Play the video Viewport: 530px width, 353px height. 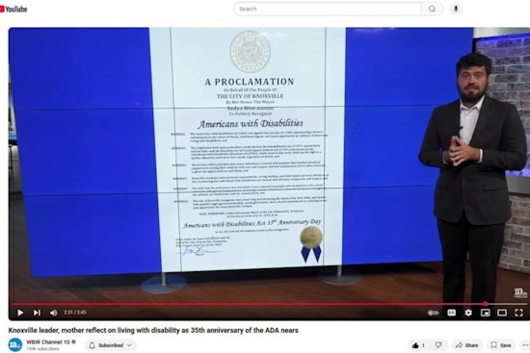pyautogui.click(x=20, y=313)
